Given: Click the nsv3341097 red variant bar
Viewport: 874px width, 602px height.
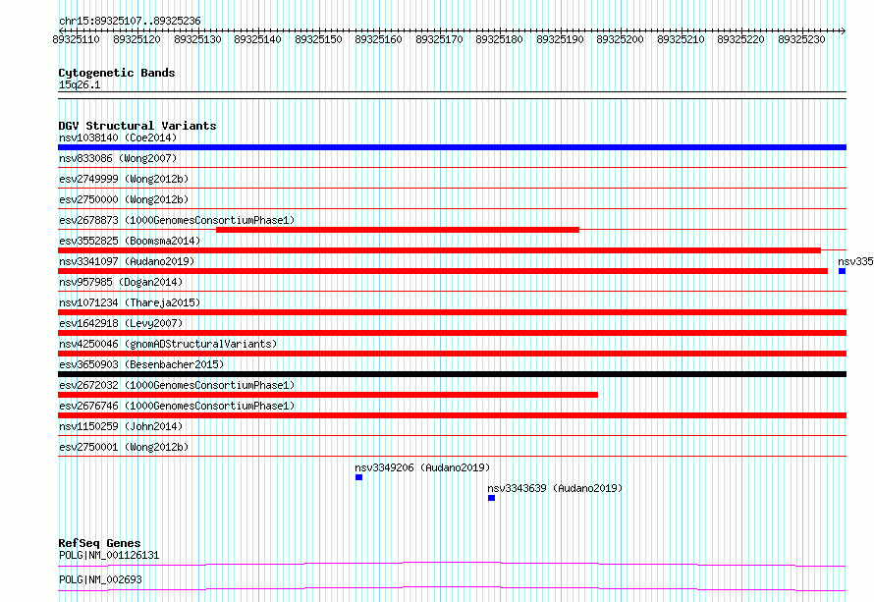Looking at the screenshot, I should [443, 271].
